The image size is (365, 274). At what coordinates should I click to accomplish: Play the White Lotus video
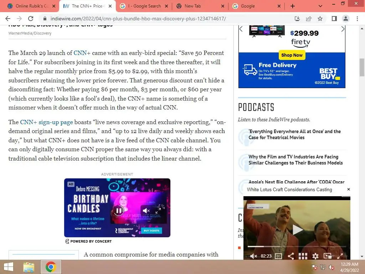tap(297, 229)
